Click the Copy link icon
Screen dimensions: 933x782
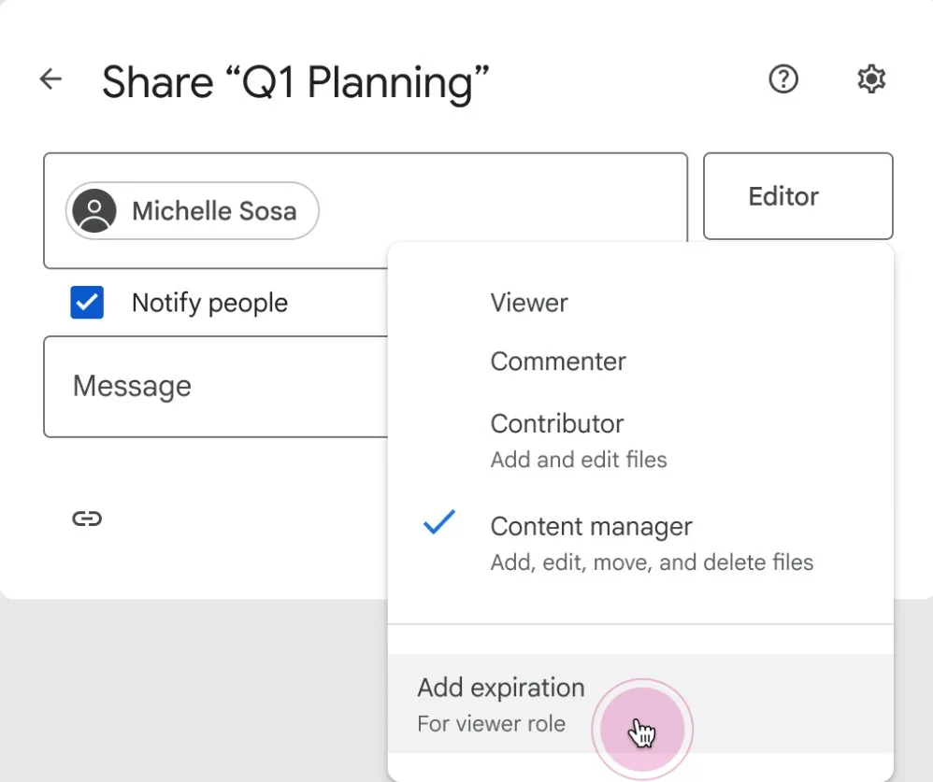click(87, 519)
